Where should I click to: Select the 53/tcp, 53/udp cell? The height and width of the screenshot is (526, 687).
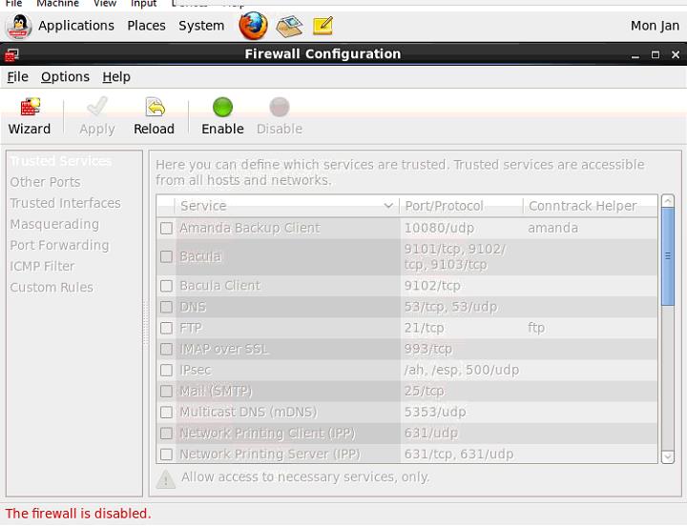click(450, 307)
